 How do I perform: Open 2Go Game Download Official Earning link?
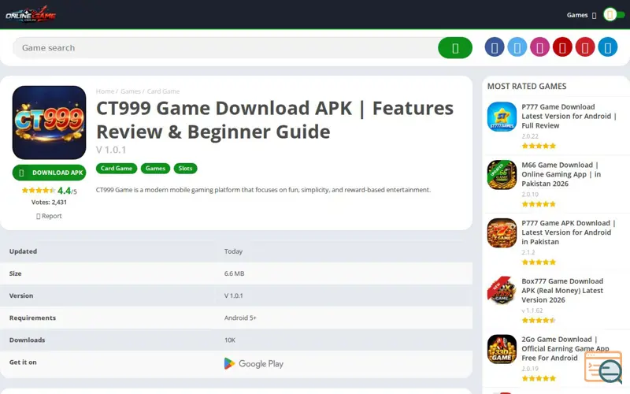click(x=565, y=348)
